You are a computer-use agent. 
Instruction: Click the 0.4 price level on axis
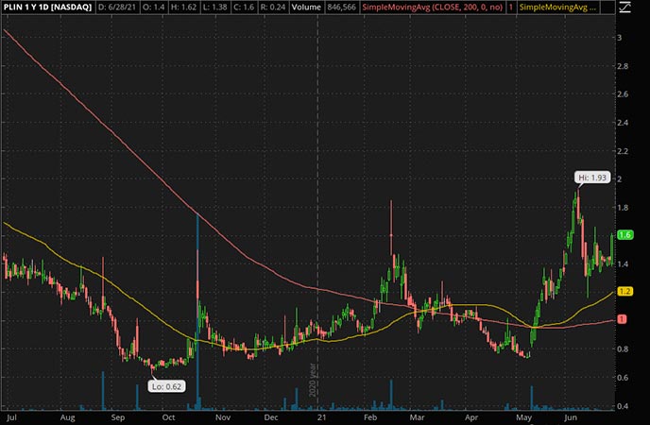coord(623,406)
